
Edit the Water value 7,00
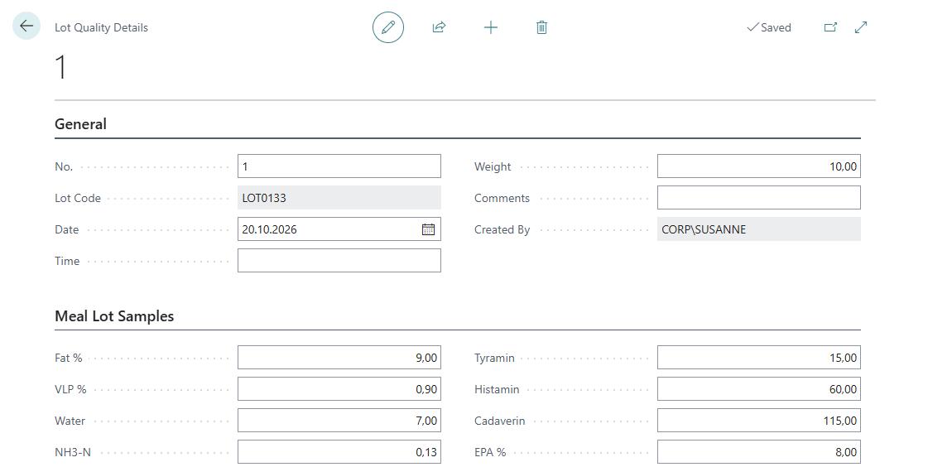[339, 421]
